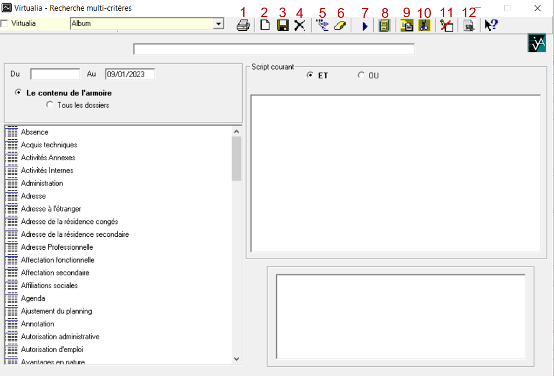Image resolution: width=554 pixels, height=376 pixels.
Task: Click the filing cabinet icon
Action: pyautogui.click(x=384, y=26)
